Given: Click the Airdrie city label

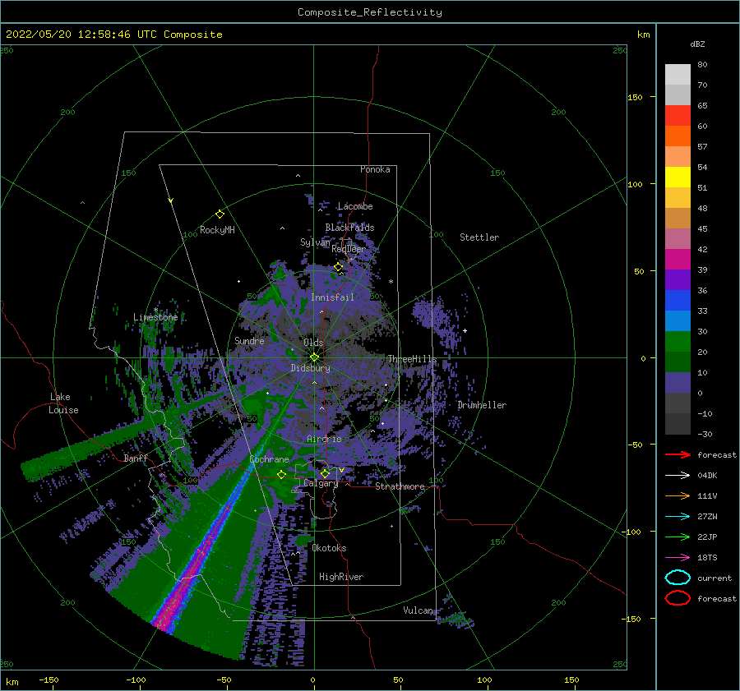Looking at the screenshot, I should [x=324, y=439].
